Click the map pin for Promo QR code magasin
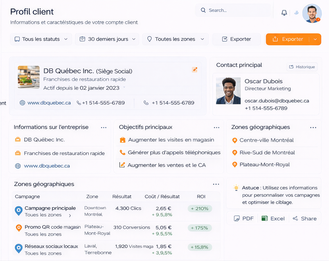 point(18,228)
